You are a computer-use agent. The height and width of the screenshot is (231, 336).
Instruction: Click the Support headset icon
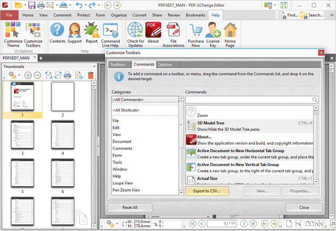(74, 33)
